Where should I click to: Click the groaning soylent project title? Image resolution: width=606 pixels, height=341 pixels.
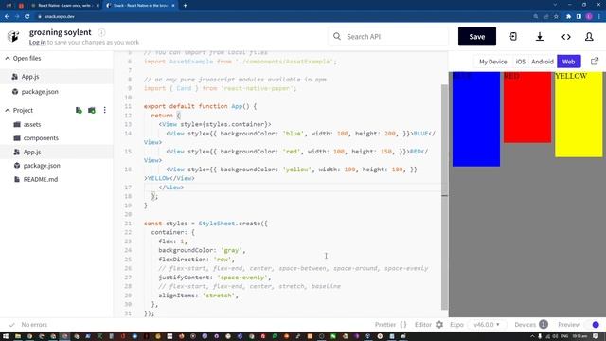61,32
